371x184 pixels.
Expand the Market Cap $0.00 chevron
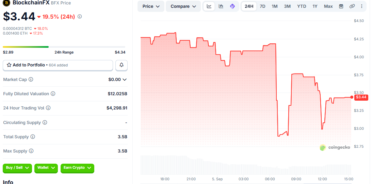pyautogui.click(x=125, y=80)
